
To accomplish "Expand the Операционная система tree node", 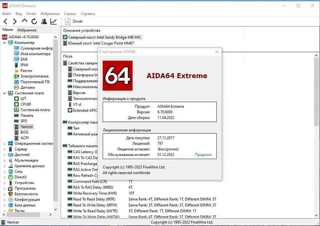I will 4,143.
